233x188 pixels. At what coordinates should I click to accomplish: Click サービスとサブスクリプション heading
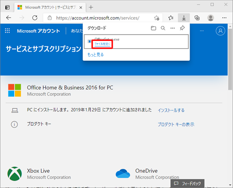43,49
